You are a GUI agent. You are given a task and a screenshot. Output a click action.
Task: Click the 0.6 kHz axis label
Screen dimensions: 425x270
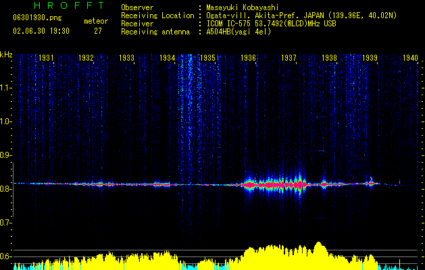point(6,256)
